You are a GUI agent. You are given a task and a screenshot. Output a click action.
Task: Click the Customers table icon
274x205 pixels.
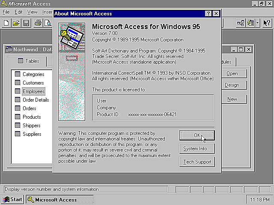tap(18, 82)
